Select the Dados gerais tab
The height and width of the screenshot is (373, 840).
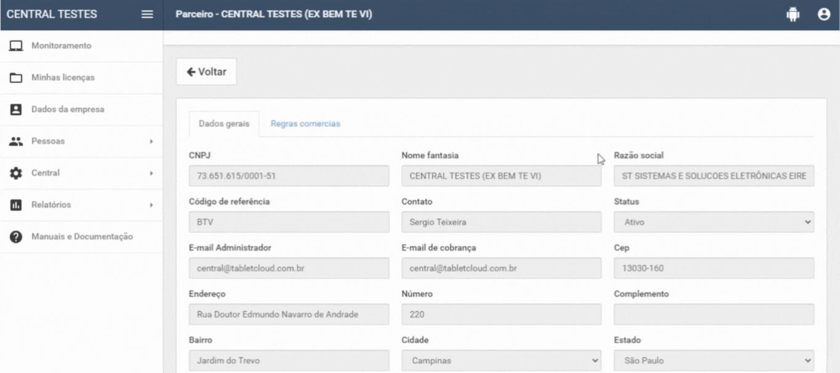tap(224, 124)
